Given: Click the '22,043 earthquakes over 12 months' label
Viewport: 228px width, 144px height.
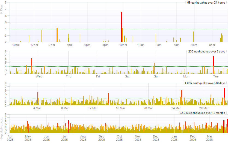Looking at the screenshot, I should tap(202, 113).
